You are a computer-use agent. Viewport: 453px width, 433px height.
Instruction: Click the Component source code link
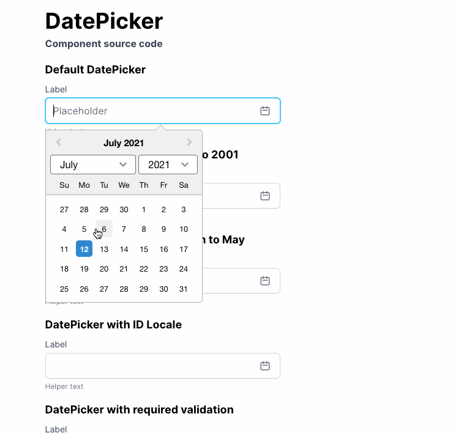click(x=103, y=44)
